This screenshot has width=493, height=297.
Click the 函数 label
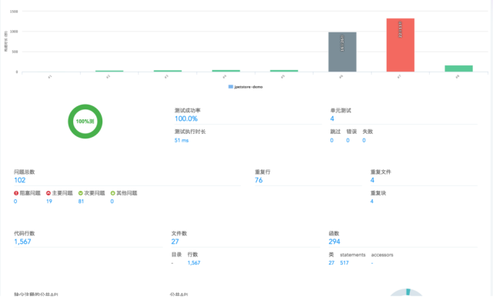[x=334, y=234]
